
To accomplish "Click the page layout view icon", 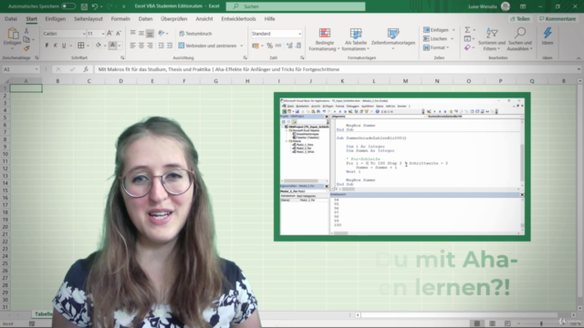I will coord(492,323).
